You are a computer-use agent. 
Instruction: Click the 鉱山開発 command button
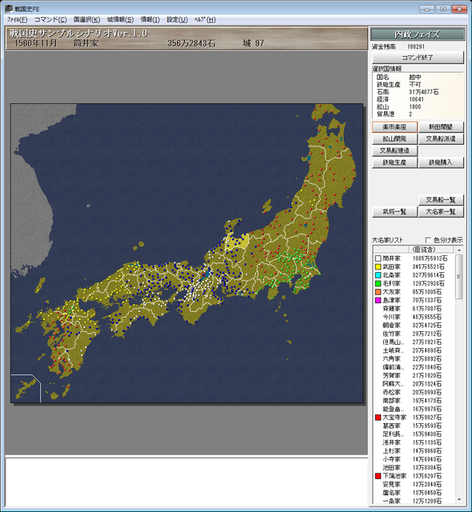tap(394, 138)
